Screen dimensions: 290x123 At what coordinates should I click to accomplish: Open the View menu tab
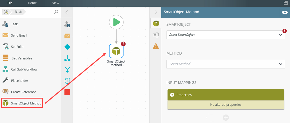pos(56,3)
